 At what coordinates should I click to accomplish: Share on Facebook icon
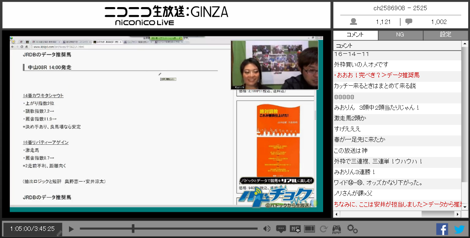pyautogui.click(x=442, y=229)
